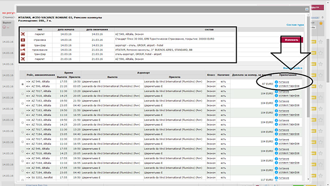Open the питание link for AZ 7017 / AZ 7184
Image resolution: width=330 pixels, height=186 pixels.
point(284,130)
